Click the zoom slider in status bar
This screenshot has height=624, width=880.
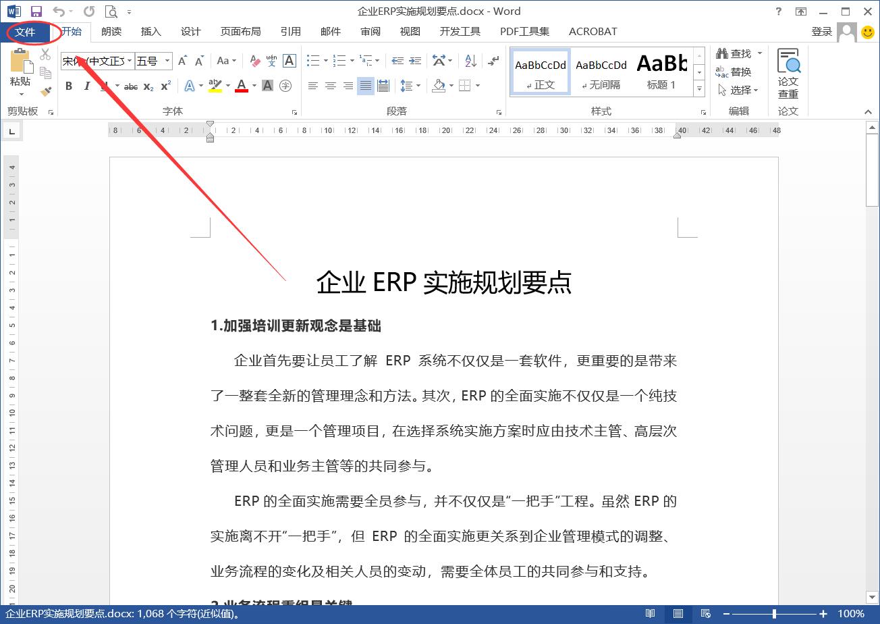click(775, 614)
